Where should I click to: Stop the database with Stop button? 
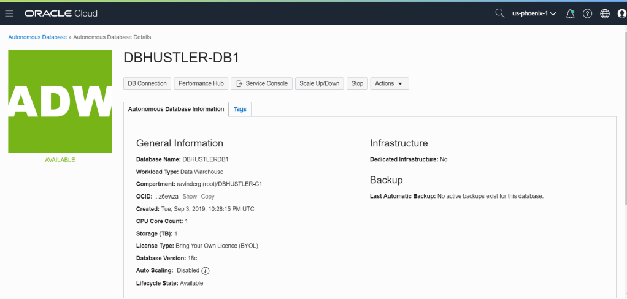(357, 83)
